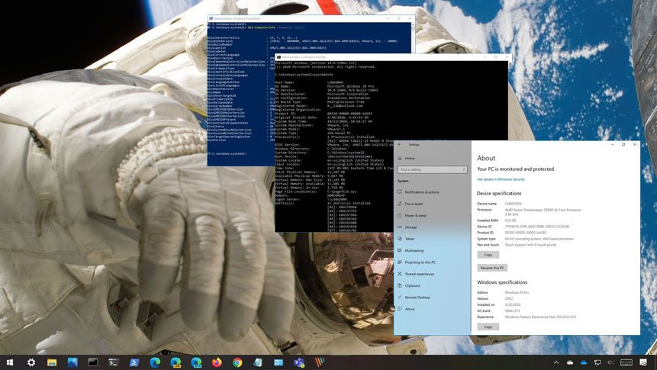Open File Explorer from the taskbar

click(x=52, y=362)
